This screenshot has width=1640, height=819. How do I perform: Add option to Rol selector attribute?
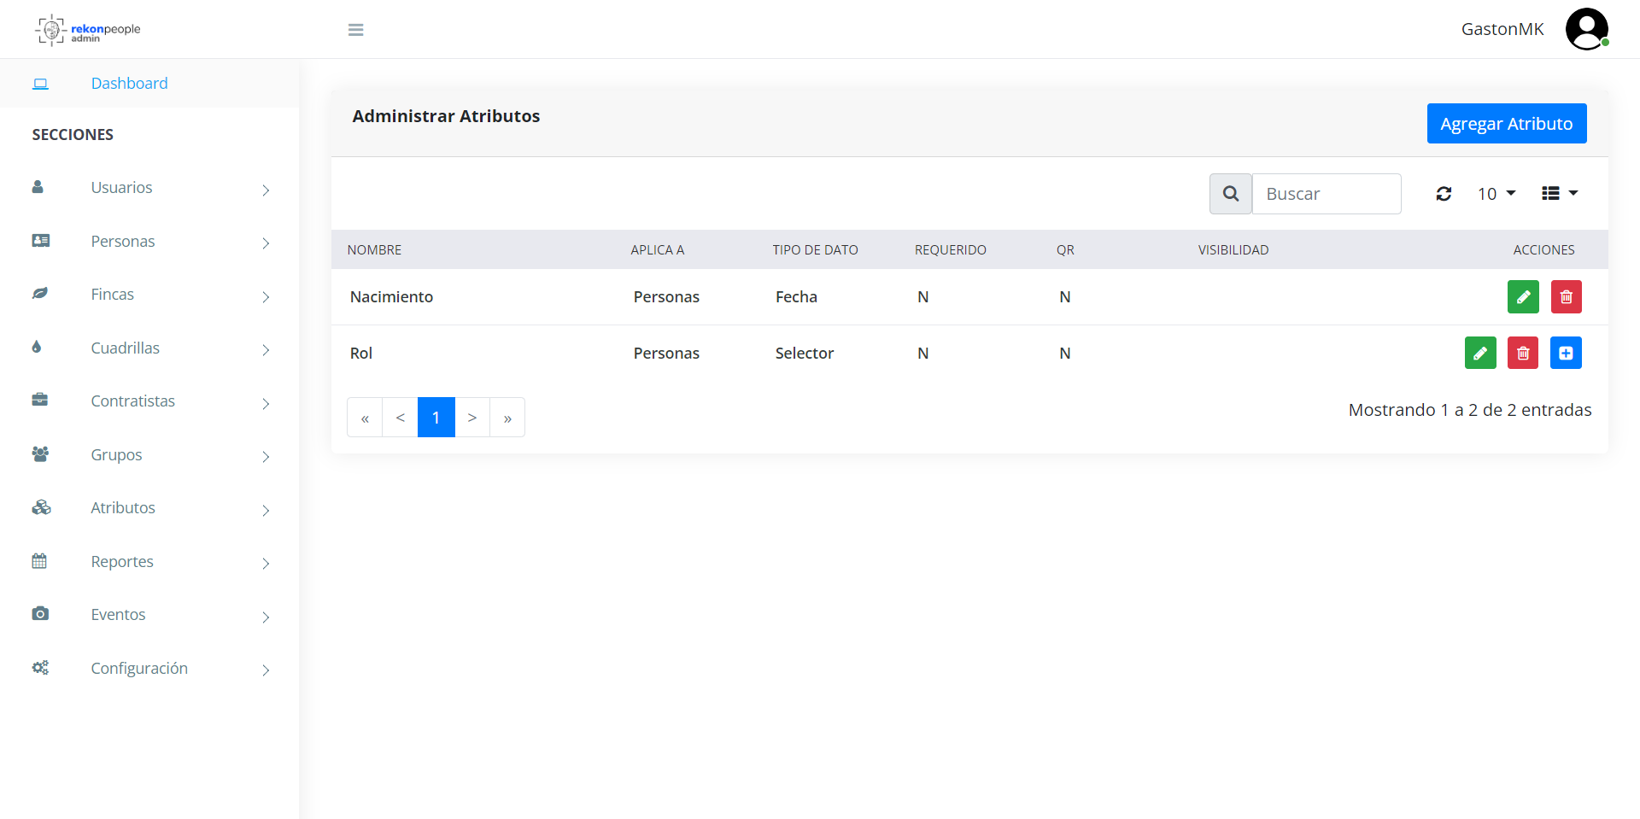(1567, 353)
